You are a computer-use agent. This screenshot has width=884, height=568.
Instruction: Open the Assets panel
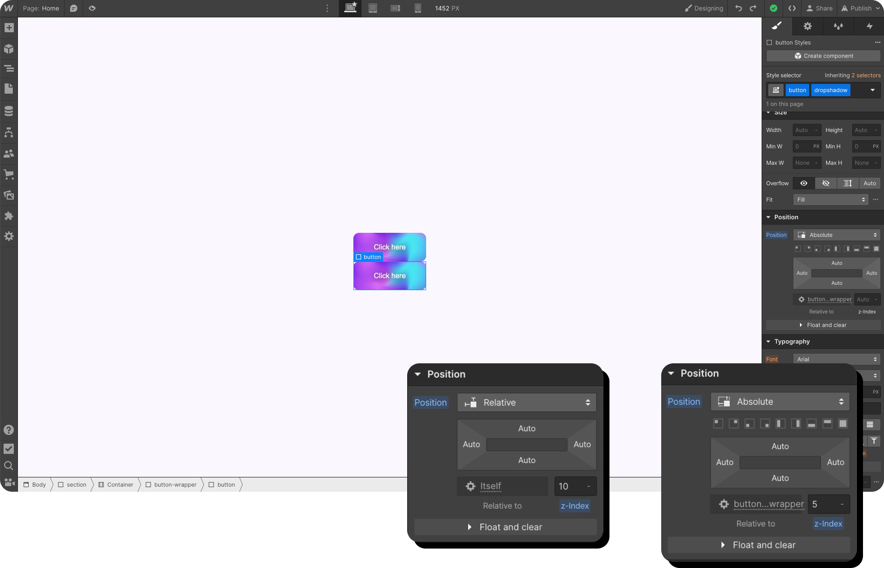9,195
